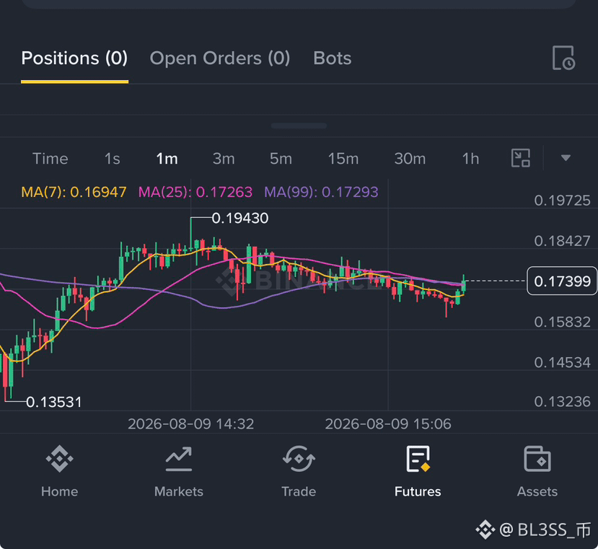Select the 5m interval
The height and width of the screenshot is (549, 598).
[281, 159]
